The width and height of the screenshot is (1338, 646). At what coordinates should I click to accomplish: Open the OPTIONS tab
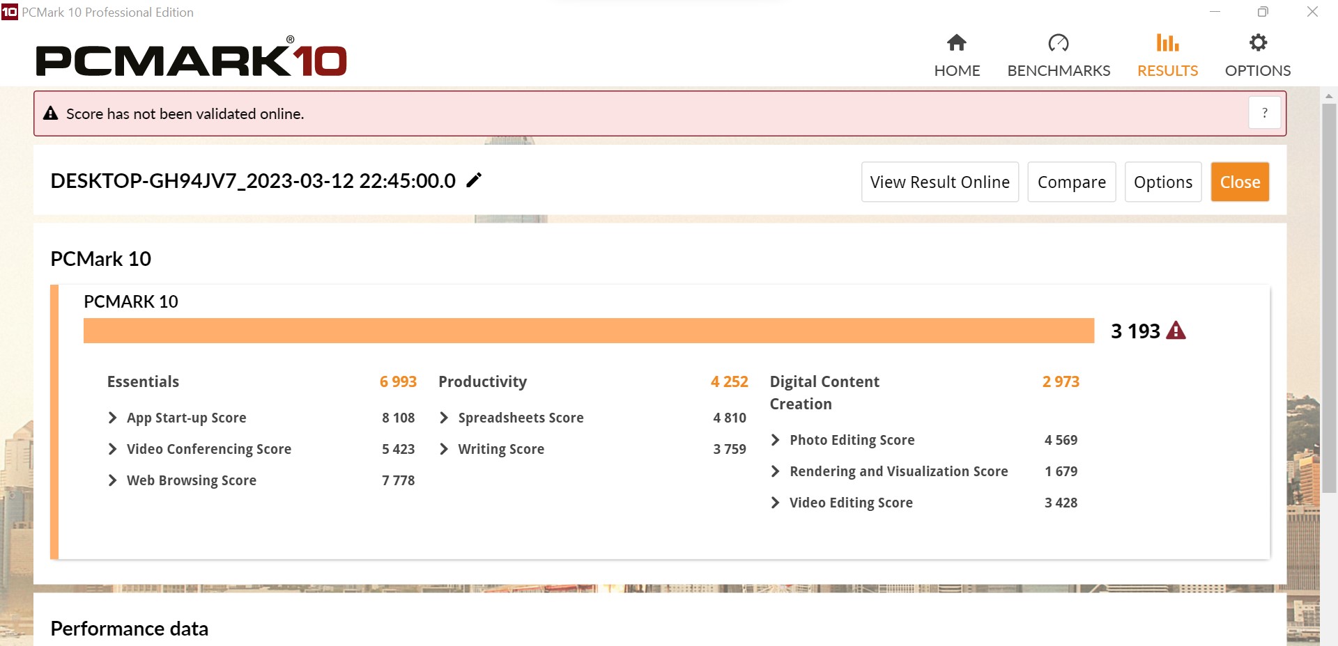[1258, 71]
